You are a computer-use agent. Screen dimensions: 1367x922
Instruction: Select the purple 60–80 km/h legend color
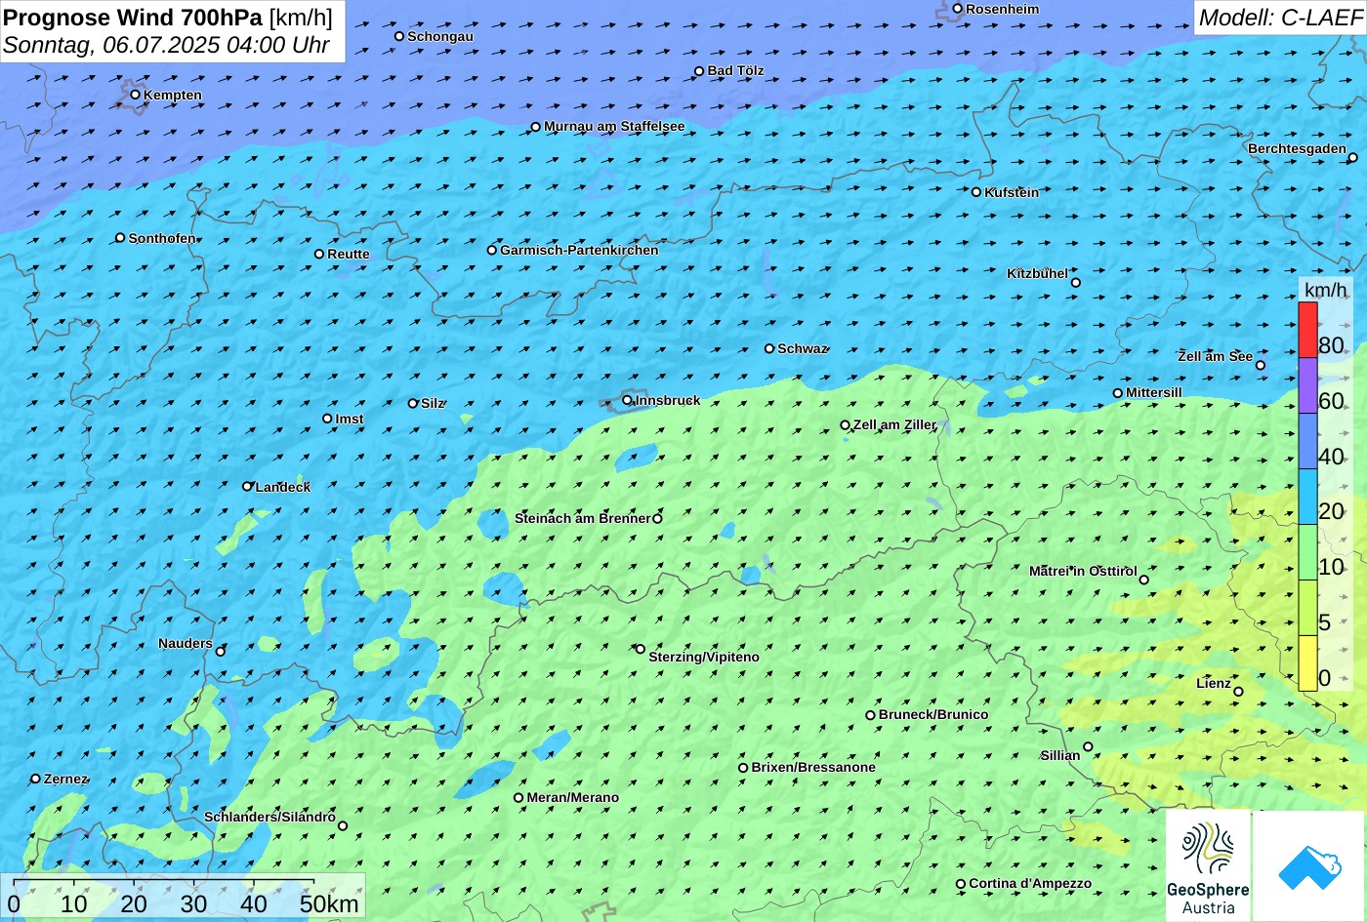tap(1307, 386)
